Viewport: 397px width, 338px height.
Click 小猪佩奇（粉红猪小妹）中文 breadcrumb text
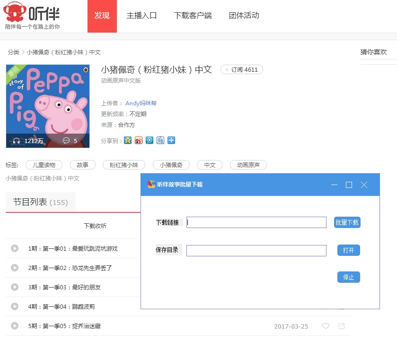click(x=63, y=52)
